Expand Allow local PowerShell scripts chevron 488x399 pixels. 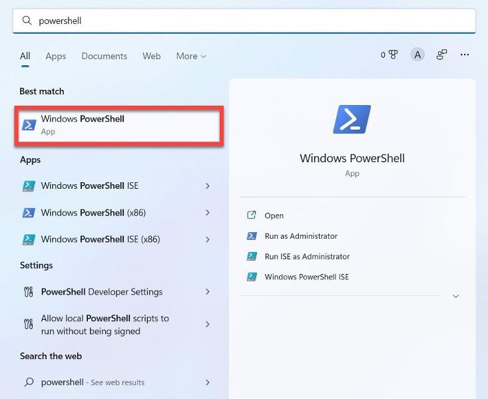point(208,325)
